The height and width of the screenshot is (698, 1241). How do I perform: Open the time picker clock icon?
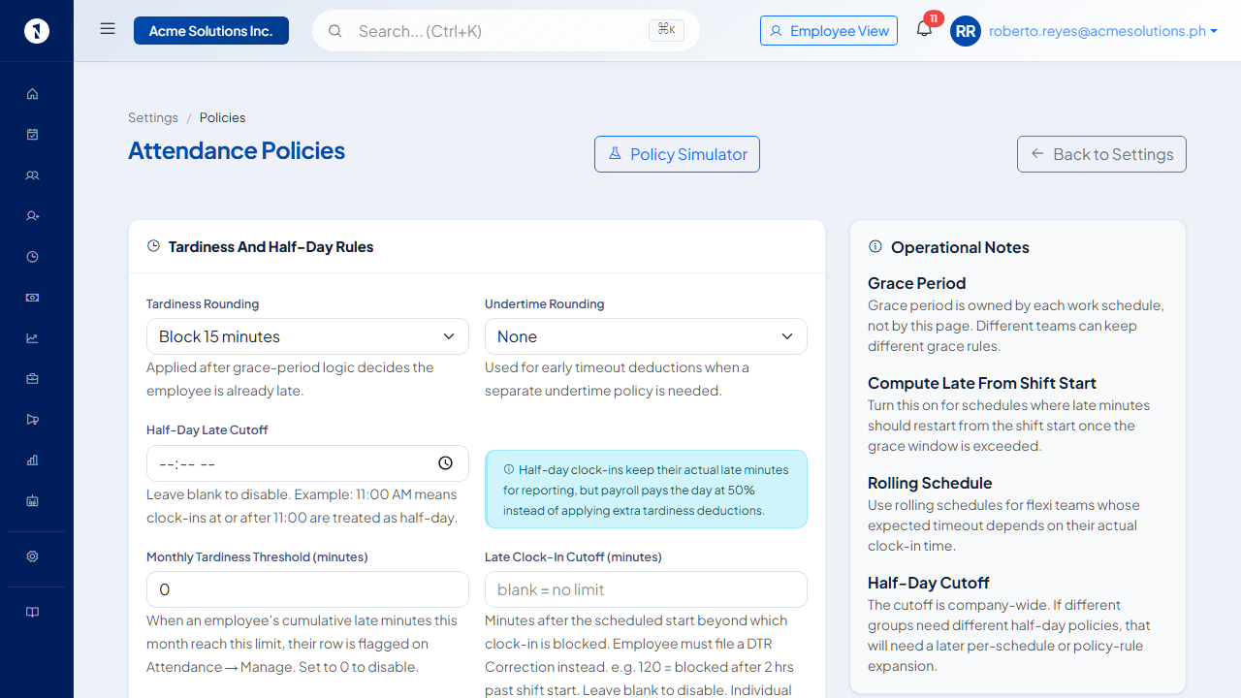445,463
